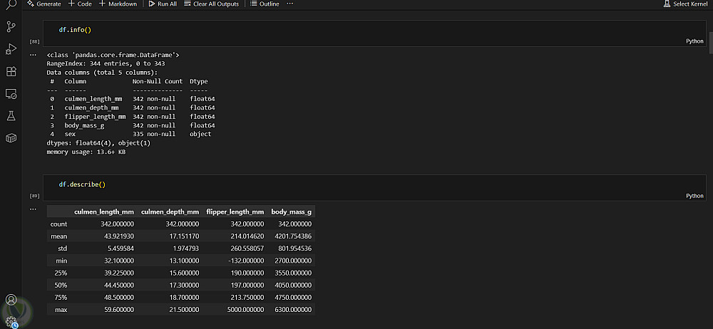The image size is (713, 329).
Task: Click the flipper_length_mm column header
Action: (x=235, y=211)
